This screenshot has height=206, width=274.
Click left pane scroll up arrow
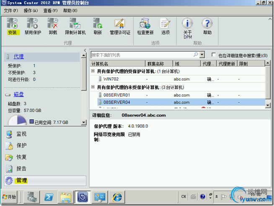point(84,55)
